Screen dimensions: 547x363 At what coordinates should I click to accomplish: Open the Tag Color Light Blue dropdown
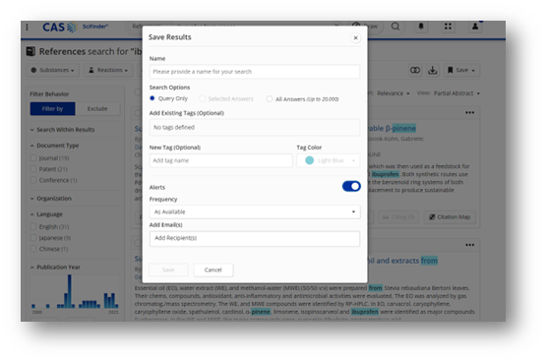[329, 160]
